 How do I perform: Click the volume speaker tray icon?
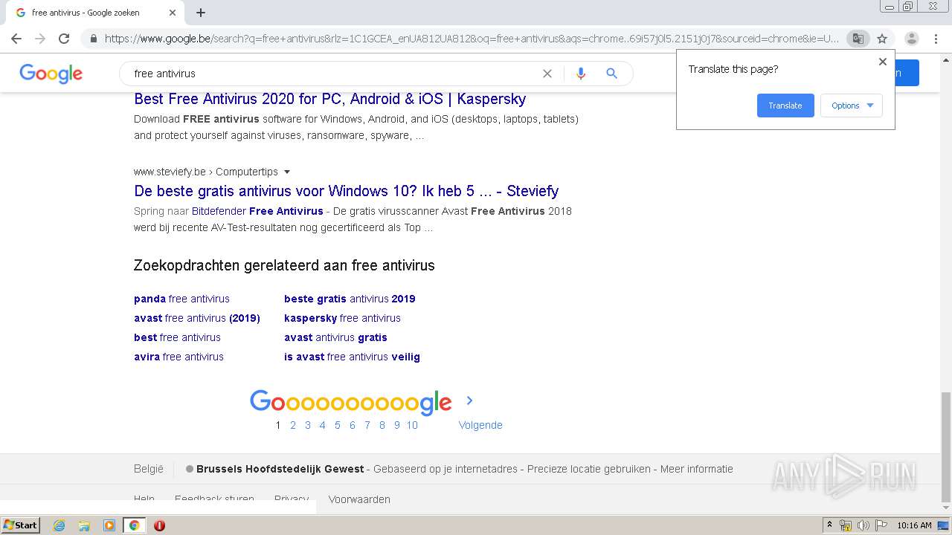pyautogui.click(x=863, y=525)
